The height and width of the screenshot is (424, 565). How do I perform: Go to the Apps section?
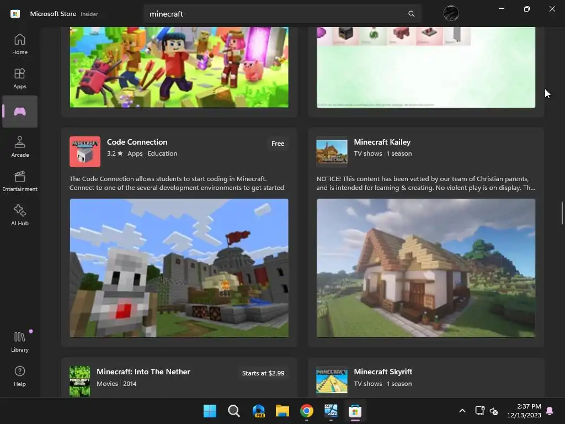pyautogui.click(x=20, y=78)
